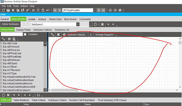Go to first record in main navigator
Screen dimensions: 182x106
[x=55, y=10]
